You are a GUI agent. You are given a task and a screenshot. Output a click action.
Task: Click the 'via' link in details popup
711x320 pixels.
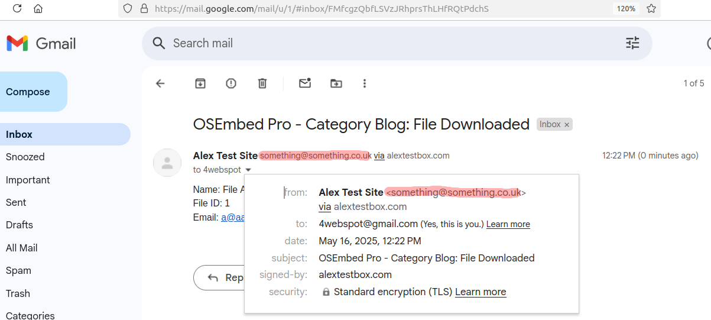(324, 206)
